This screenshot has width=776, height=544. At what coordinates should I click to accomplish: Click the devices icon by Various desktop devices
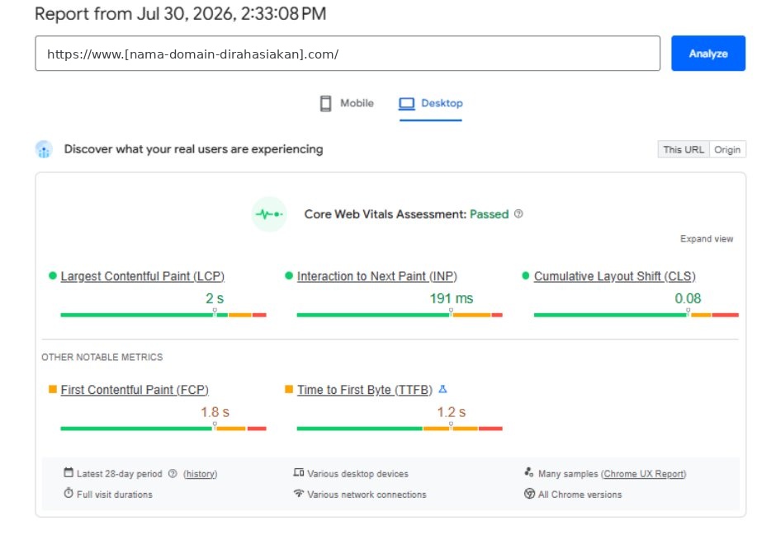pos(298,473)
